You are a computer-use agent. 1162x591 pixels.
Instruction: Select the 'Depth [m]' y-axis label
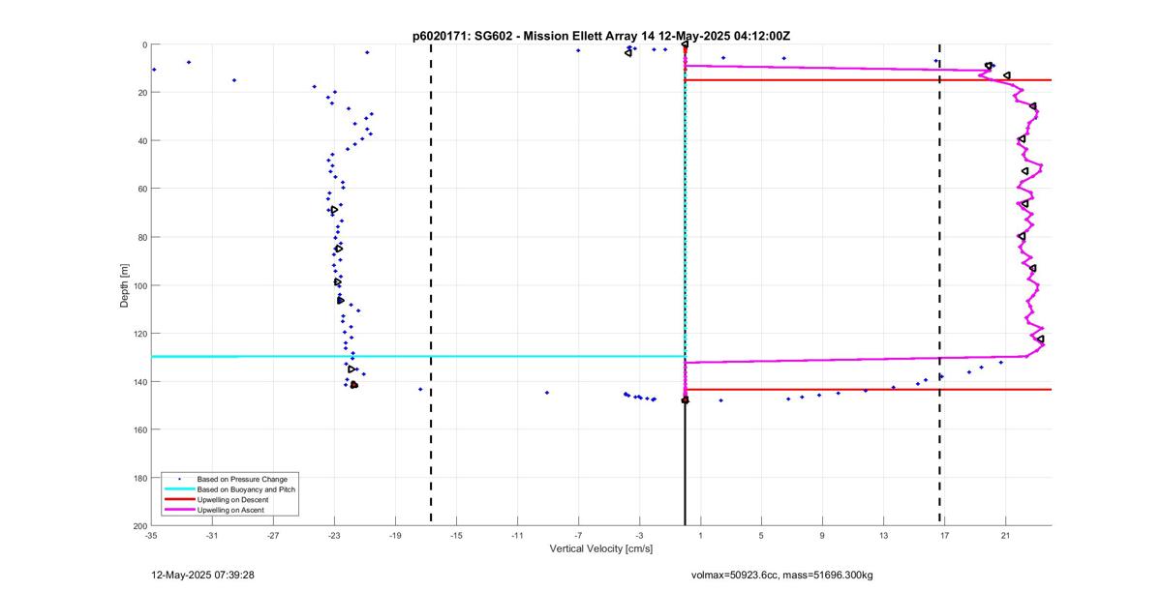coord(125,285)
